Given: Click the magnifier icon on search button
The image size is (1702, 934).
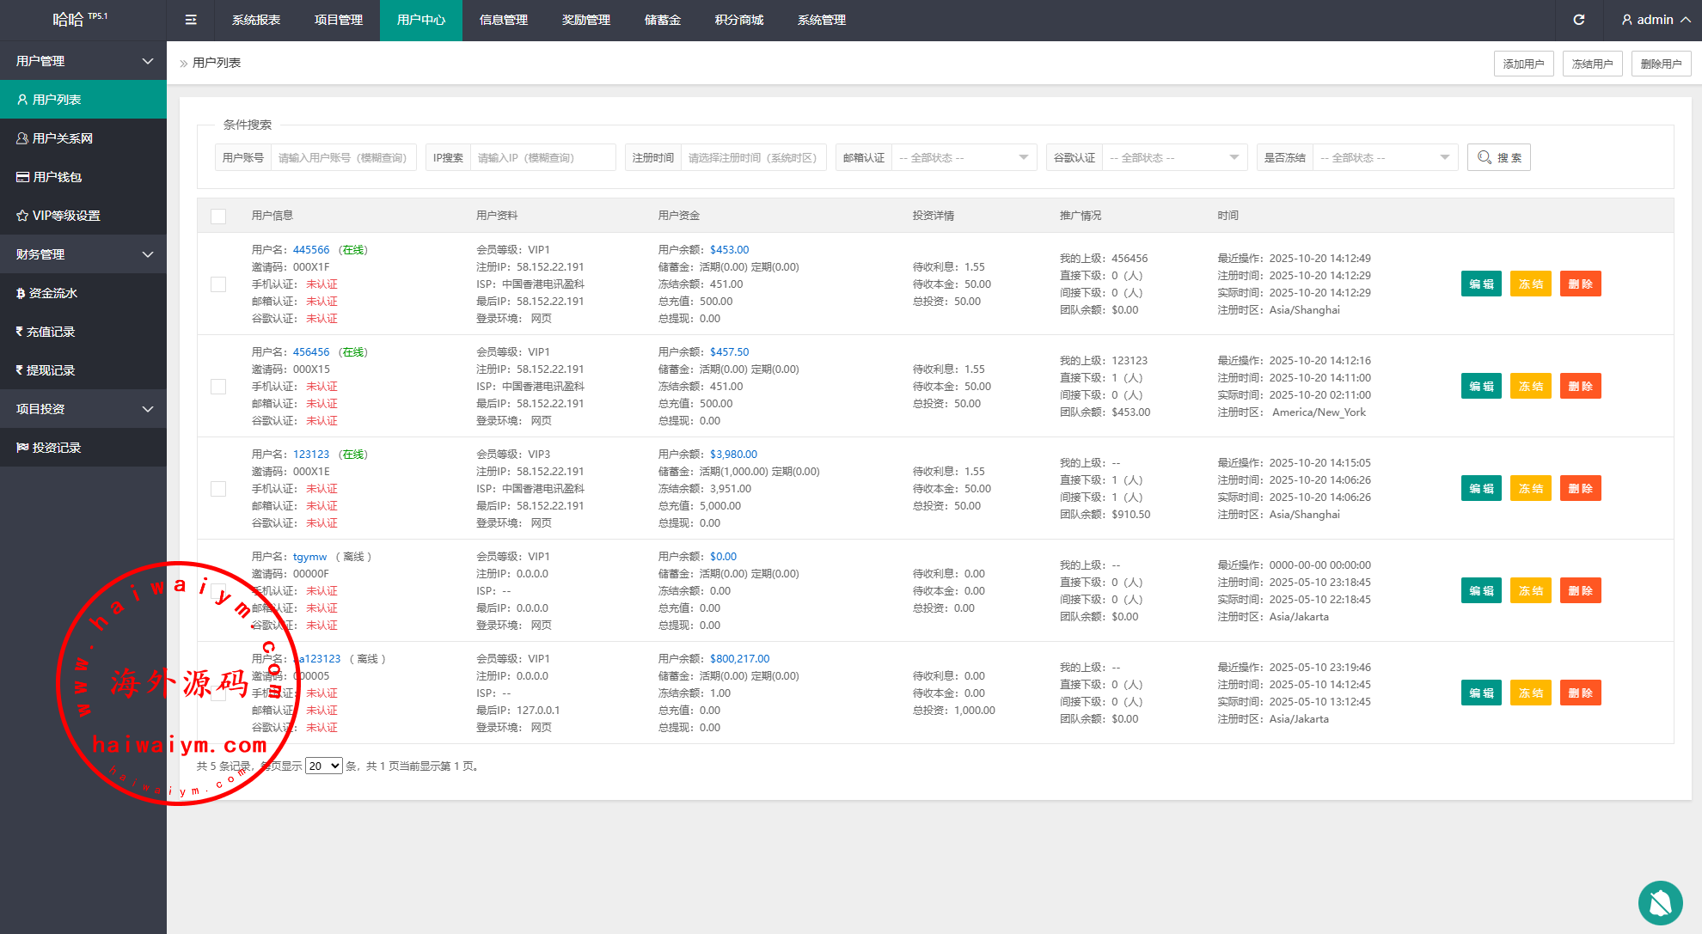Looking at the screenshot, I should pos(1485,157).
